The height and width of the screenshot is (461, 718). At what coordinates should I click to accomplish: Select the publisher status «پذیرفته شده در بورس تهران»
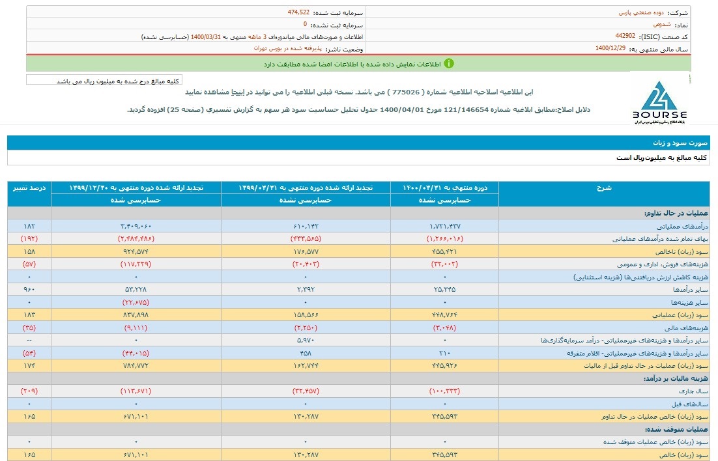tap(288, 48)
